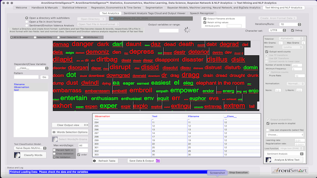Toggle Output word counts checkbox
The width and height of the screenshot is (317, 178).
(x=266, y=51)
